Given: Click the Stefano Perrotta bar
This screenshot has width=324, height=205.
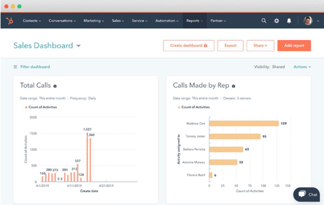Looking at the screenshot, I should pyautogui.click(x=226, y=149).
